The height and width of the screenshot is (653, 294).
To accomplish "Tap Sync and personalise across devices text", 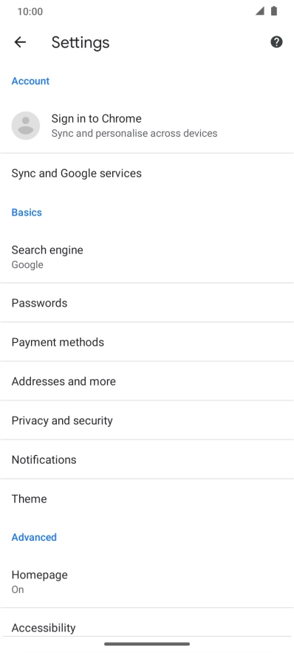I will (x=134, y=133).
